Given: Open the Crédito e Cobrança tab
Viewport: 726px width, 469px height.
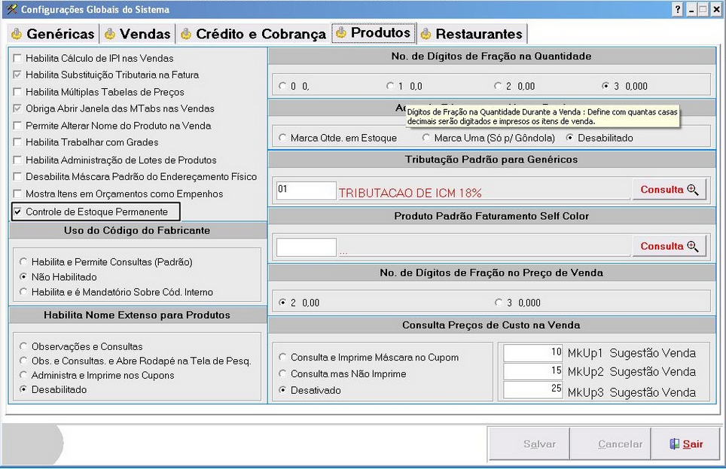Looking at the screenshot, I should click(253, 34).
